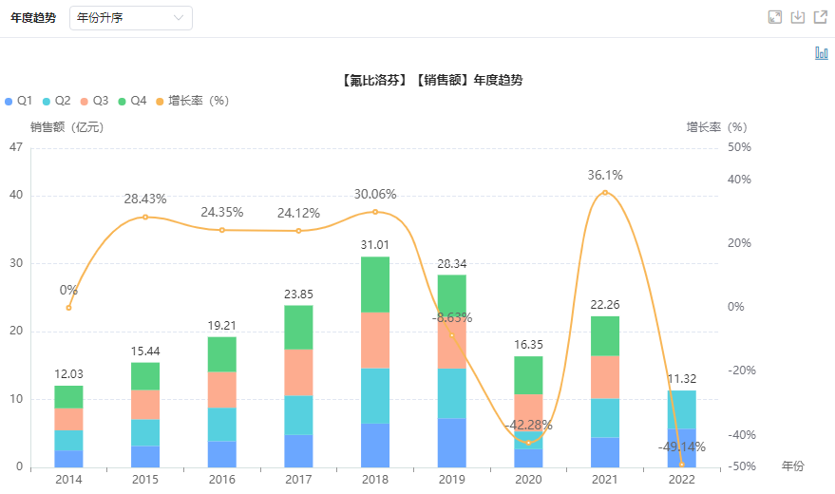Hide the 增长率 (%) line series
Image resolution: width=835 pixels, height=494 pixels.
193,101
